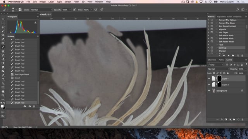Open Photoshop search icon in options bar
The width and height of the screenshot is (248, 139).
[238, 10]
